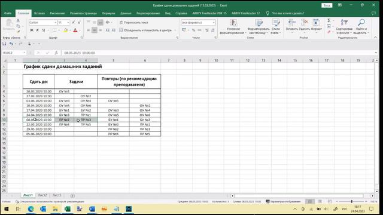Click Параметры отображения in status bar
Image resolution: width=383 pixels, height=215 pixels.
283,201
